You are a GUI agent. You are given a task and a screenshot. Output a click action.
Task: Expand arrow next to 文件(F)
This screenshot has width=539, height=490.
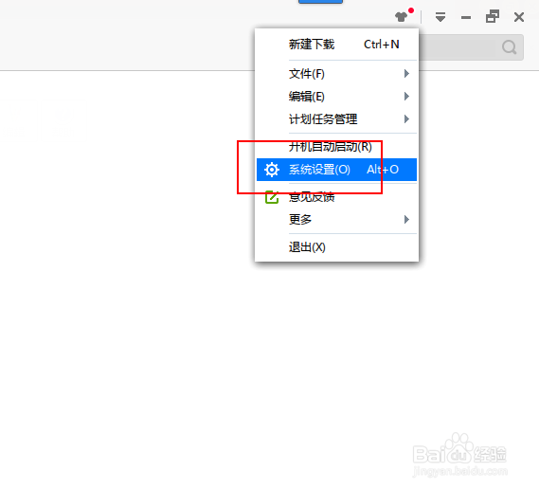coord(406,74)
